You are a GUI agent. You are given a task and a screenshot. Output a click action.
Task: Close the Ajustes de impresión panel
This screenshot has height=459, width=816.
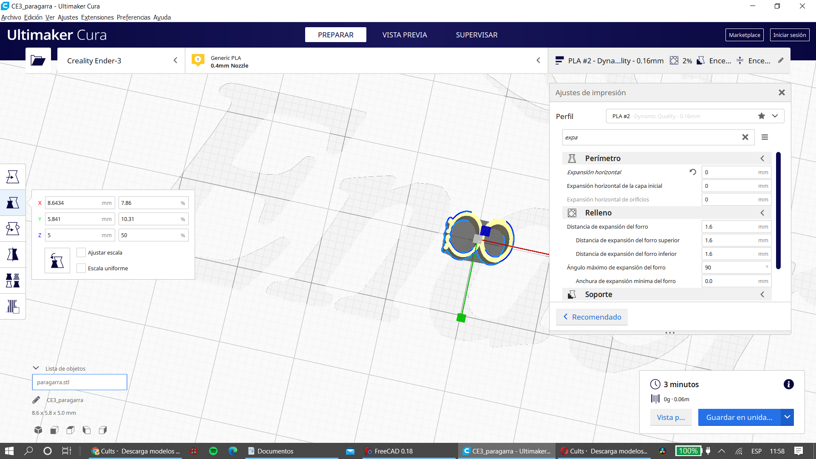tap(782, 93)
